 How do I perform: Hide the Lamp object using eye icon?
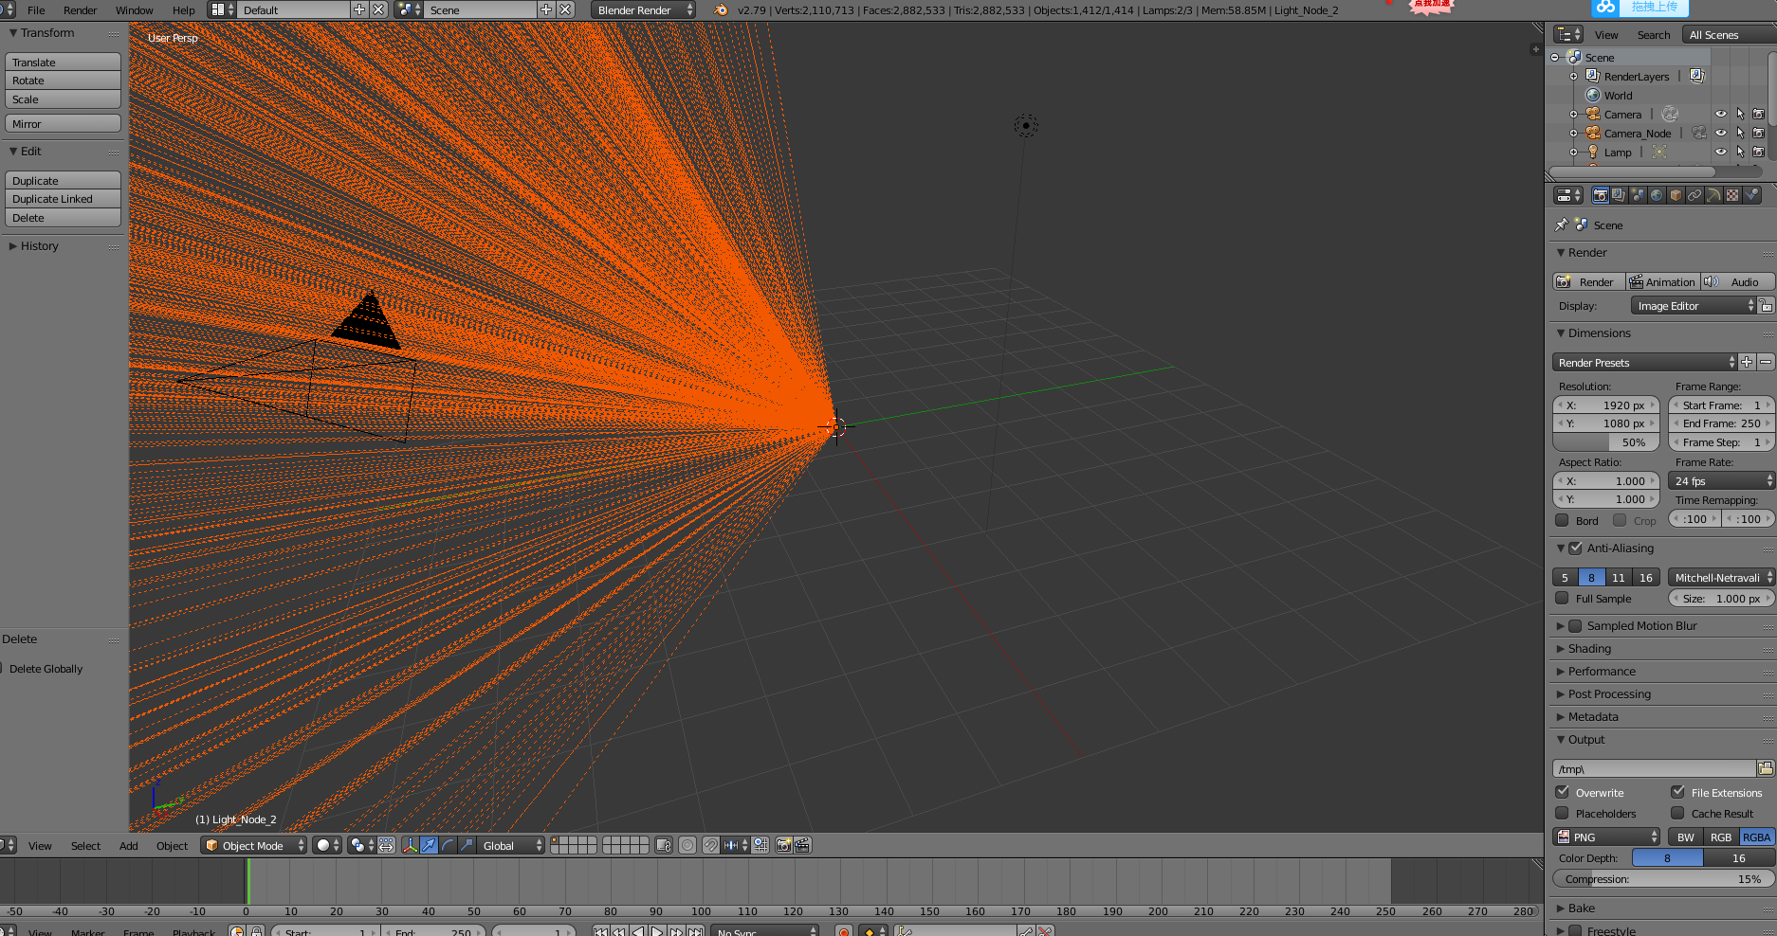(x=1721, y=152)
